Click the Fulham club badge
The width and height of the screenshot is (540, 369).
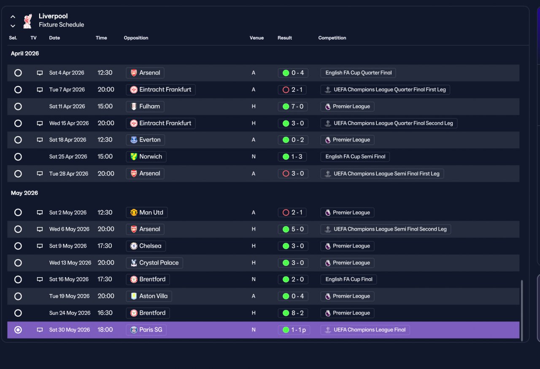tap(134, 107)
